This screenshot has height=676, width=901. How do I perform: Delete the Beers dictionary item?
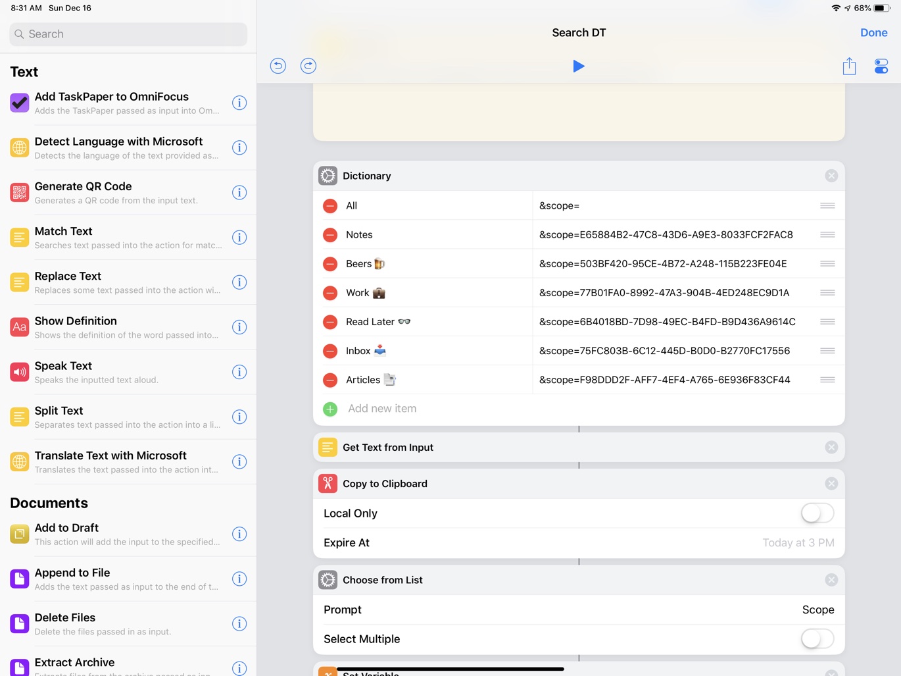(330, 264)
